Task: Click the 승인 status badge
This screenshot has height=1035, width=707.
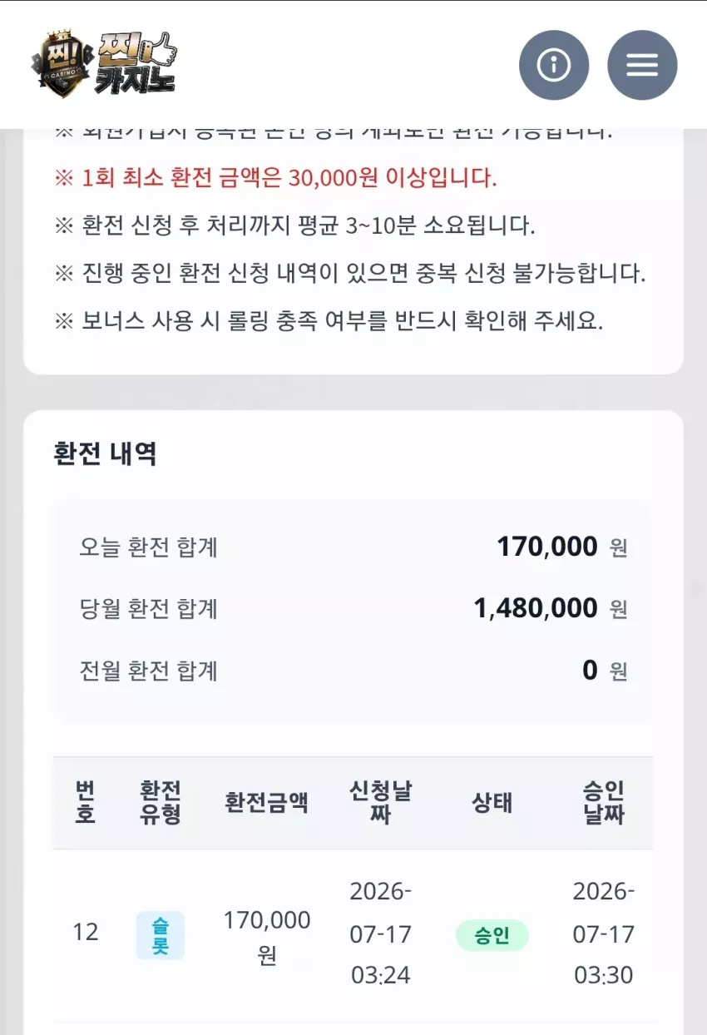Action: click(x=492, y=936)
